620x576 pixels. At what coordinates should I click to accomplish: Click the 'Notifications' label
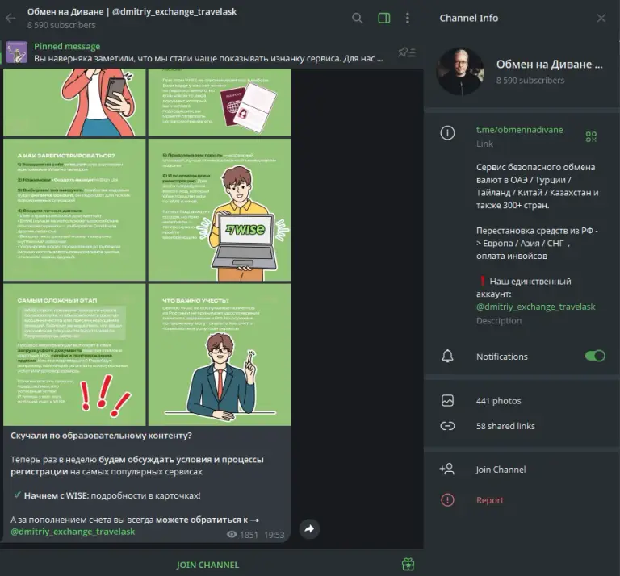(x=502, y=357)
